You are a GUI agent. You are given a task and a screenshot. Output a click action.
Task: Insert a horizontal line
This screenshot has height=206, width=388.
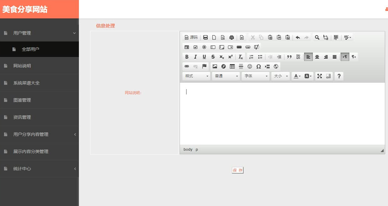coord(241,66)
